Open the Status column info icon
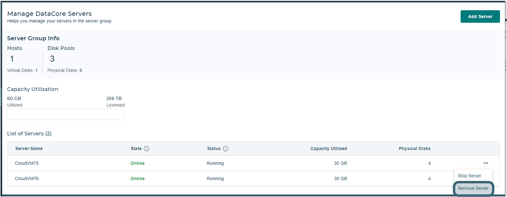507x197 pixels. (226, 149)
